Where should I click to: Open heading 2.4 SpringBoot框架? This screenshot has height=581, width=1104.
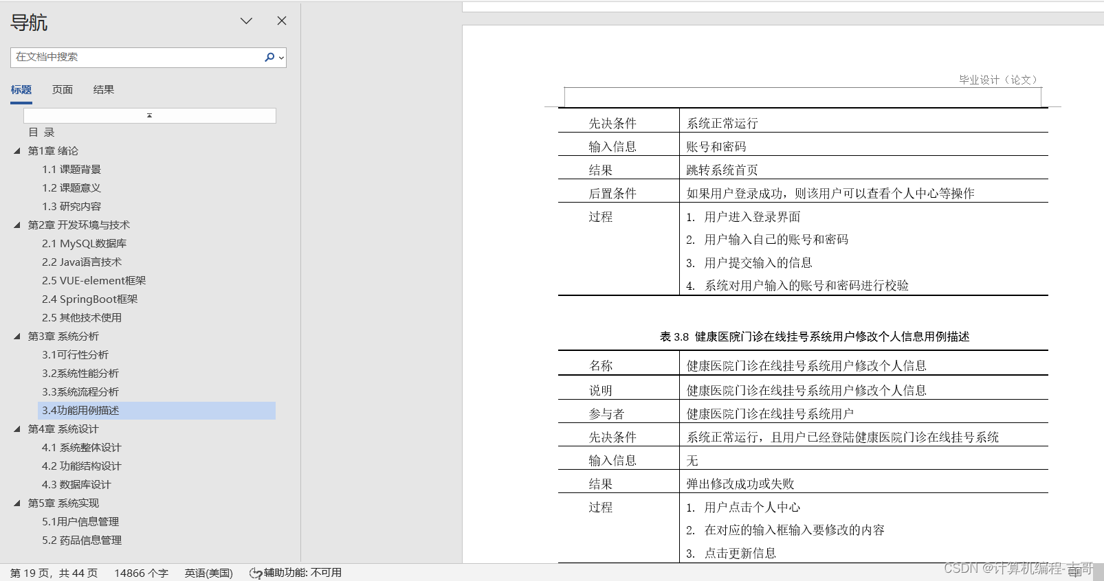(x=89, y=299)
